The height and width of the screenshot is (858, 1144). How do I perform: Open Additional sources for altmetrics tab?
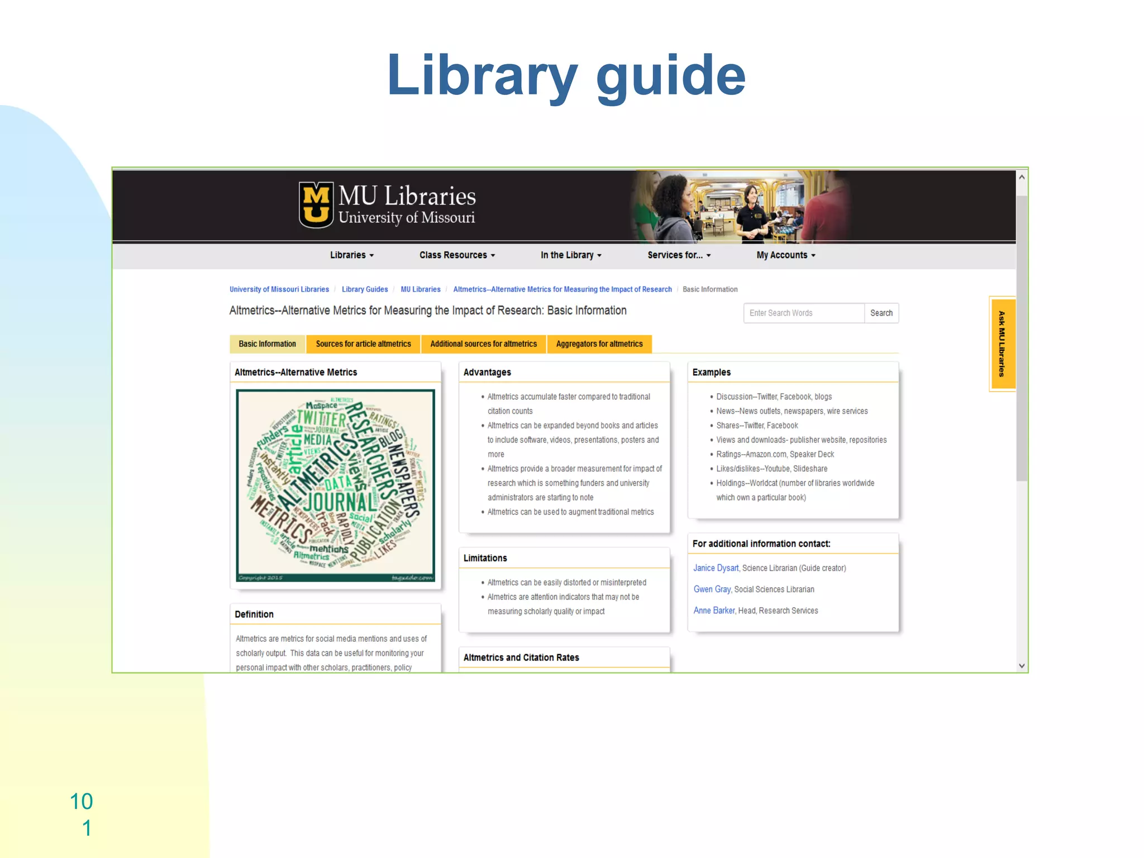click(x=484, y=344)
